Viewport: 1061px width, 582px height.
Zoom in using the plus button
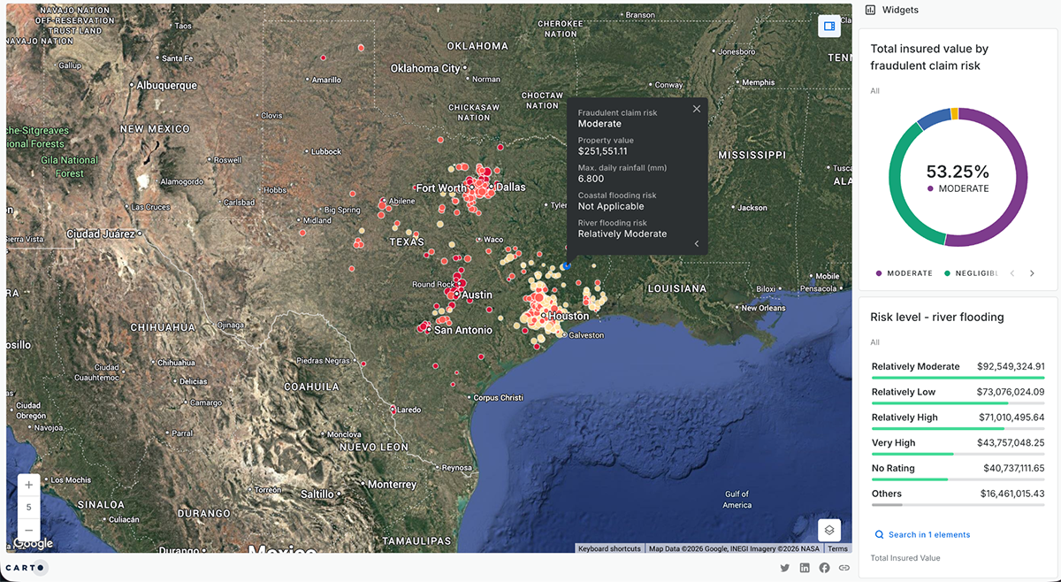28,485
